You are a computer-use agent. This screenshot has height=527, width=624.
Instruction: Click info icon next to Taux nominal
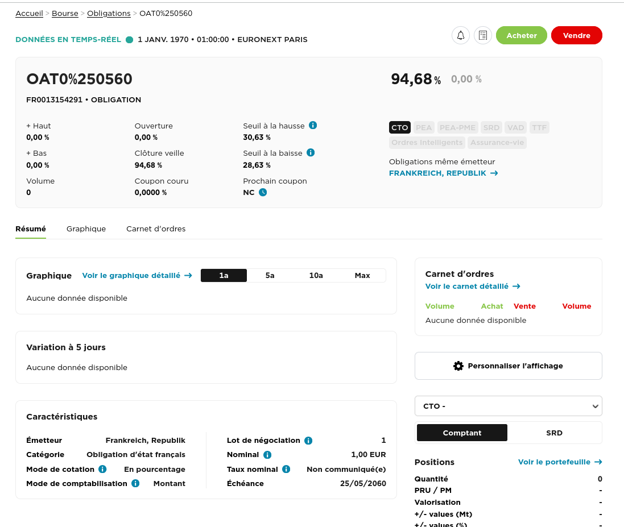(286, 469)
